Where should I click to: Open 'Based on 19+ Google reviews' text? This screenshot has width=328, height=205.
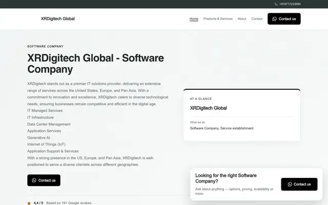[x=69, y=203]
